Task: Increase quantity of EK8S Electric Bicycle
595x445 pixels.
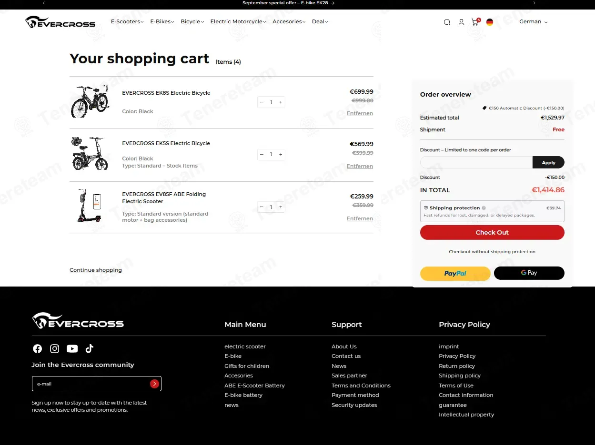Action: (281, 102)
